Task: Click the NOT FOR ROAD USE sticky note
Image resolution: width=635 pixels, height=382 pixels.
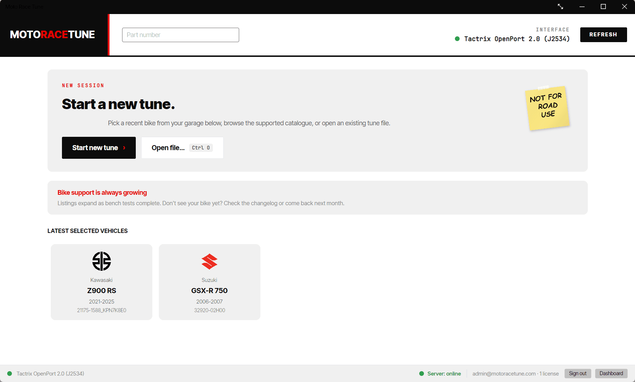Action: 547,108
